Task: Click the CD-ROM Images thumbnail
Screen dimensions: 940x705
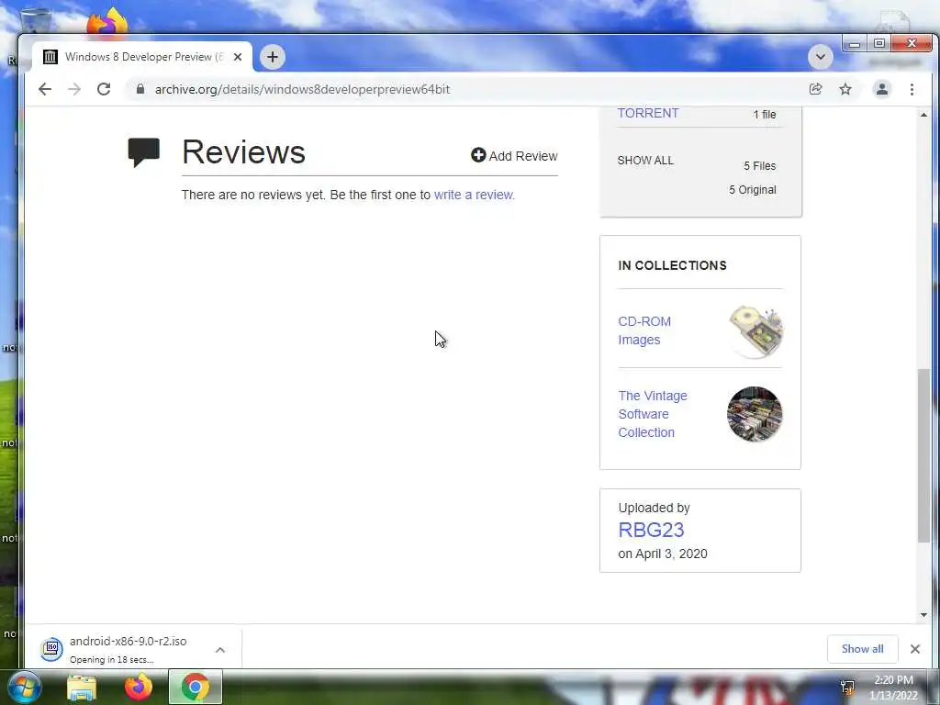Action: (x=755, y=330)
